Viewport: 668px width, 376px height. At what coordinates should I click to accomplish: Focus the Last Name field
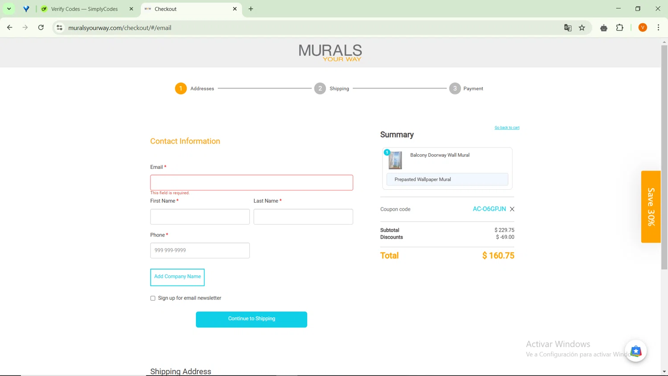(x=303, y=217)
